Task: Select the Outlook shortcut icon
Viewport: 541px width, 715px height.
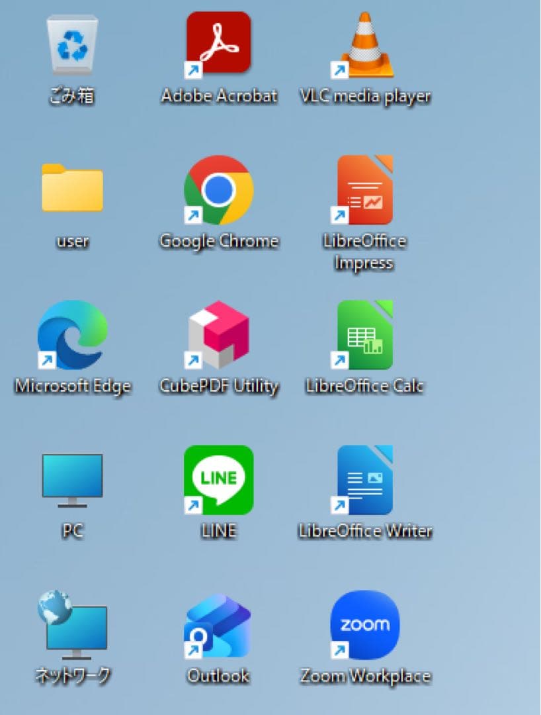Action: [218, 625]
